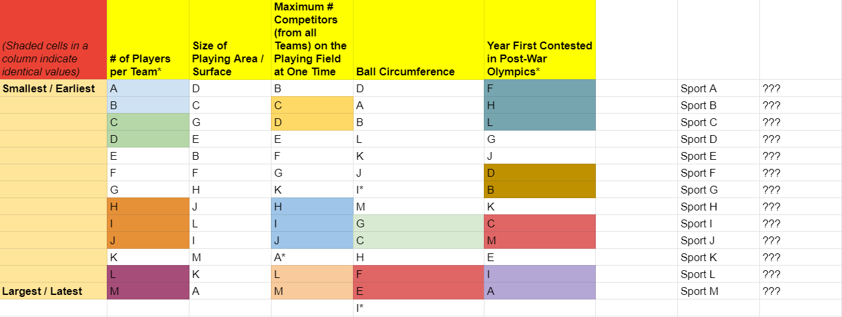
Task: Select the 'Largest / Latest' row label
Action: click(53, 291)
